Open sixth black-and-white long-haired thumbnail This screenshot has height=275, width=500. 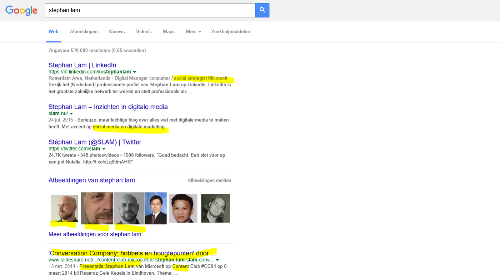216,208
